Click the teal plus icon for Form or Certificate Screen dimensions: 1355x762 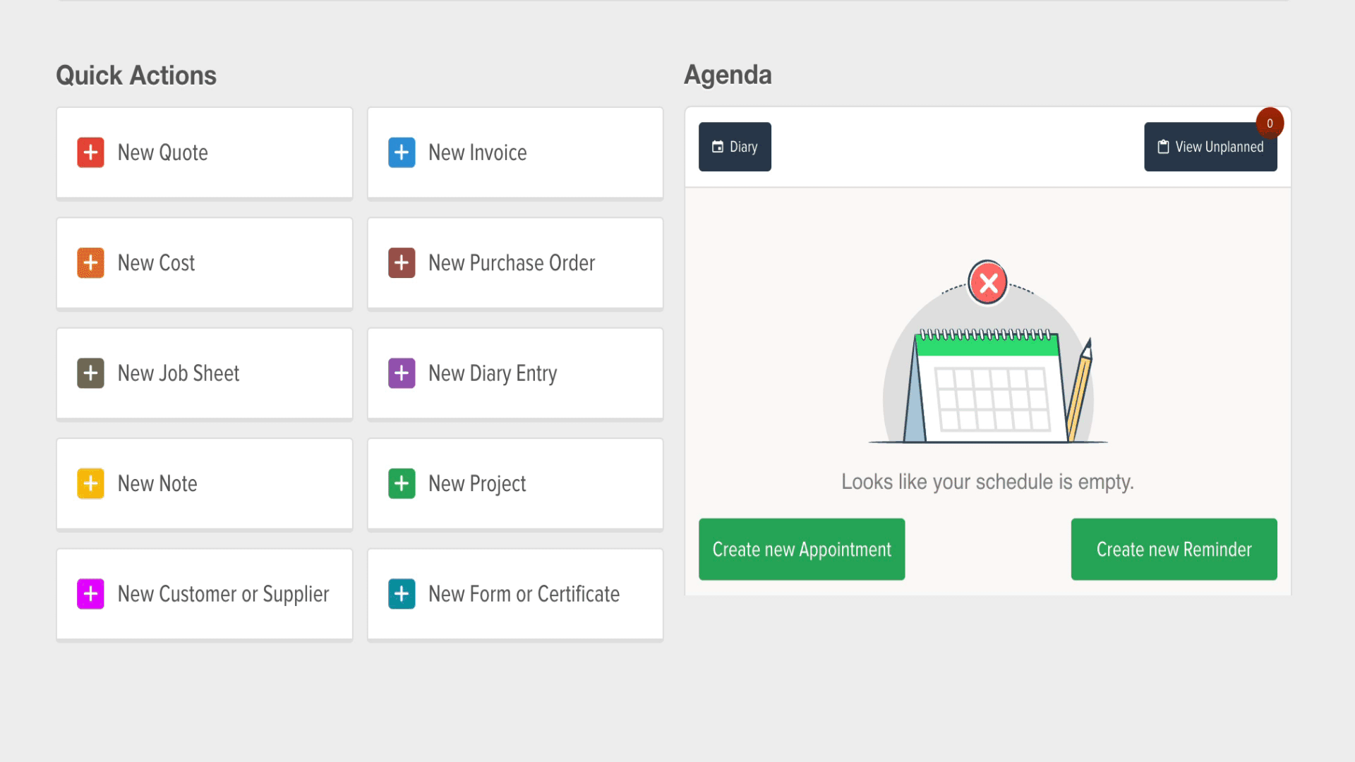click(402, 594)
